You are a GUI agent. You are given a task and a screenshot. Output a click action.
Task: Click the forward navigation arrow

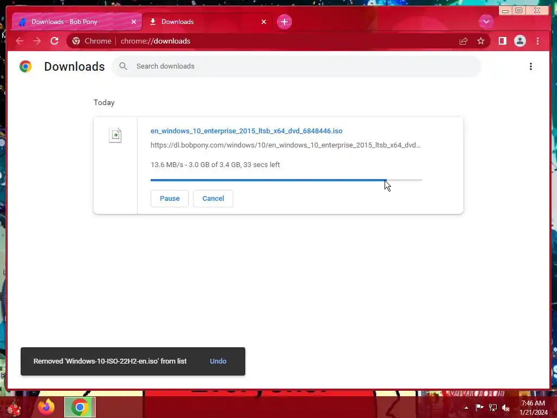pos(37,41)
